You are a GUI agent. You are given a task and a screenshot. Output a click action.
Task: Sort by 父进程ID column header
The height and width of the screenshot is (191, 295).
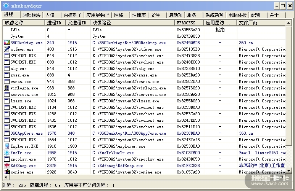[78, 23]
